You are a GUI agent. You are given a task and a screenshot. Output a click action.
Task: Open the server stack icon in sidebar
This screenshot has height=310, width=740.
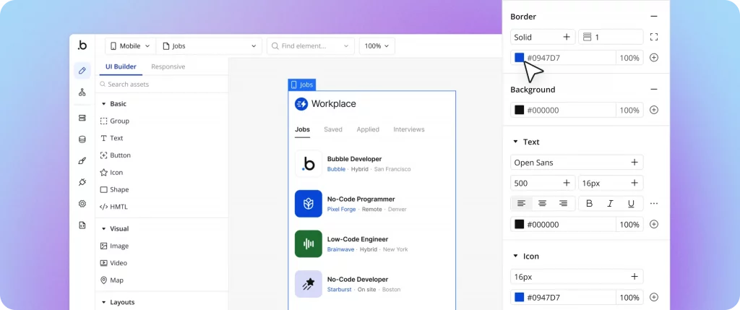(82, 118)
